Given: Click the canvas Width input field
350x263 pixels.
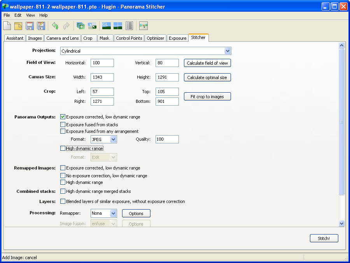Looking at the screenshot, I should [102, 77].
